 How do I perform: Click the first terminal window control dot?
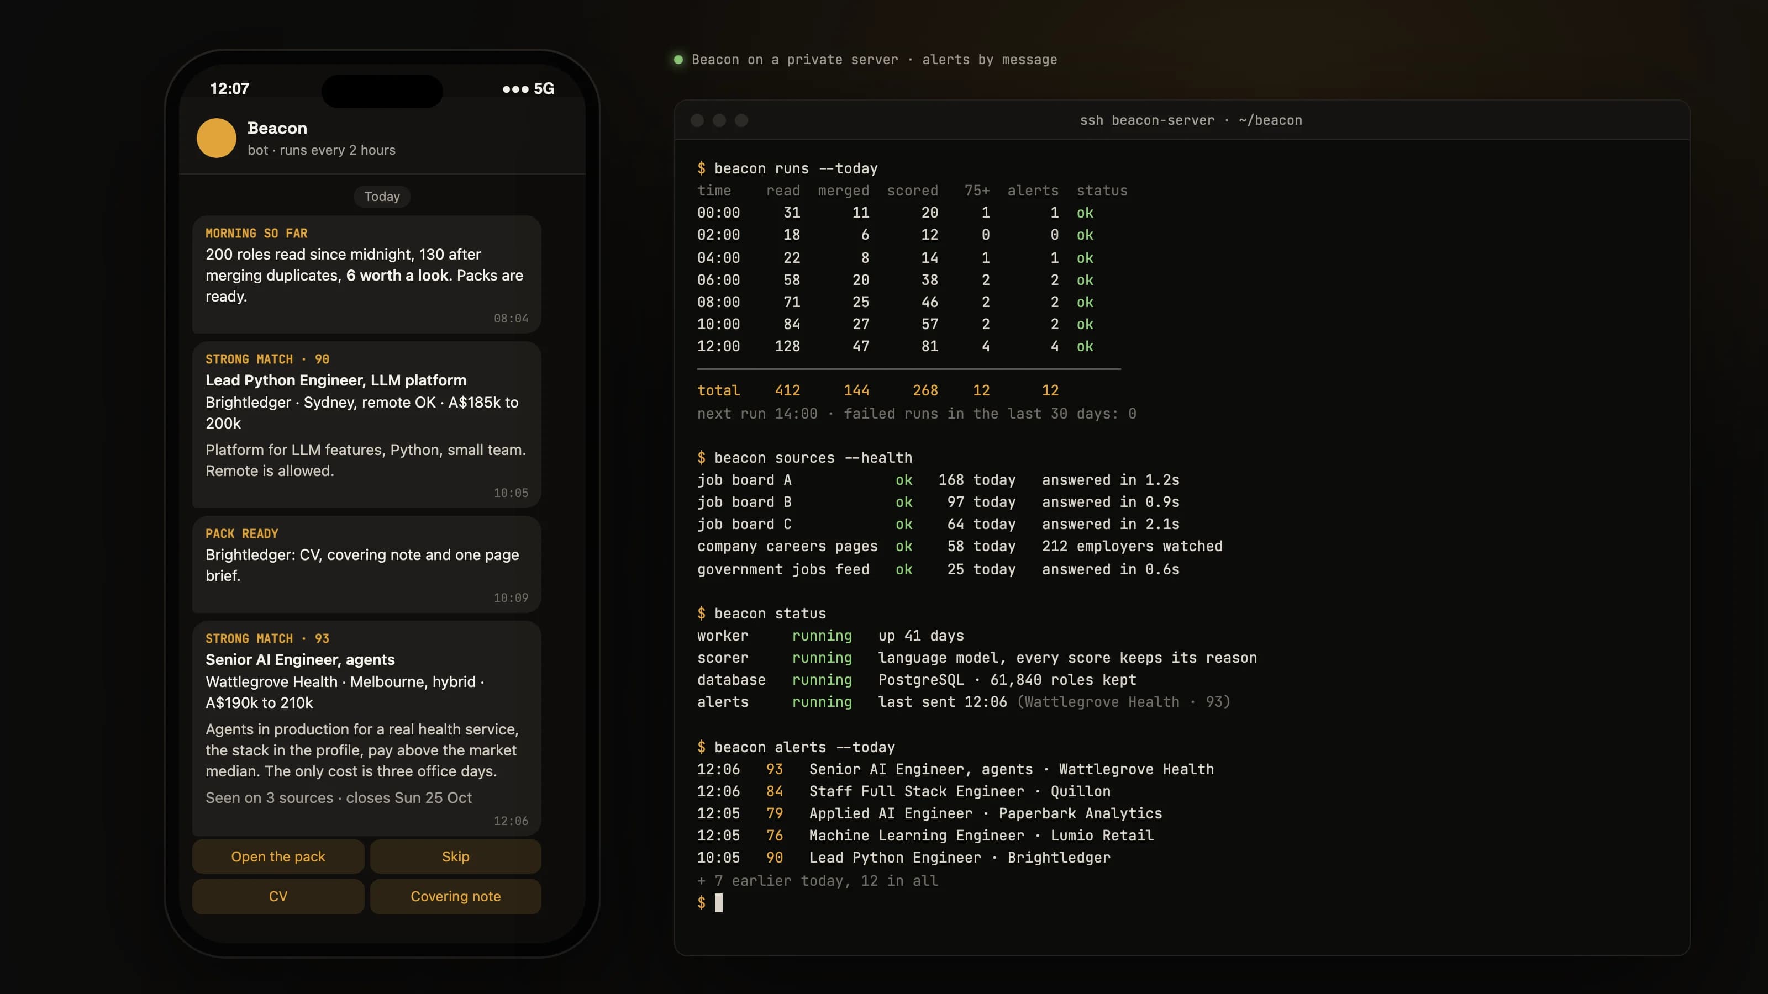[x=697, y=120]
